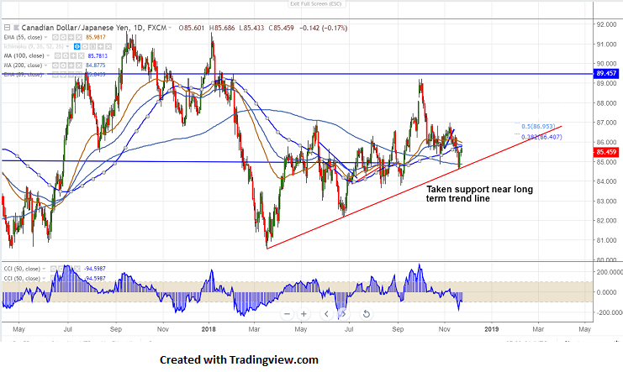
Task: Expand the MA (100, close) dropdown arrow
Action: [48, 55]
